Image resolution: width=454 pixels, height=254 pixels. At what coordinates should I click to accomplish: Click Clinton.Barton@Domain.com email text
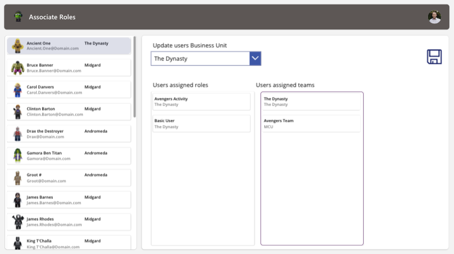(55, 115)
